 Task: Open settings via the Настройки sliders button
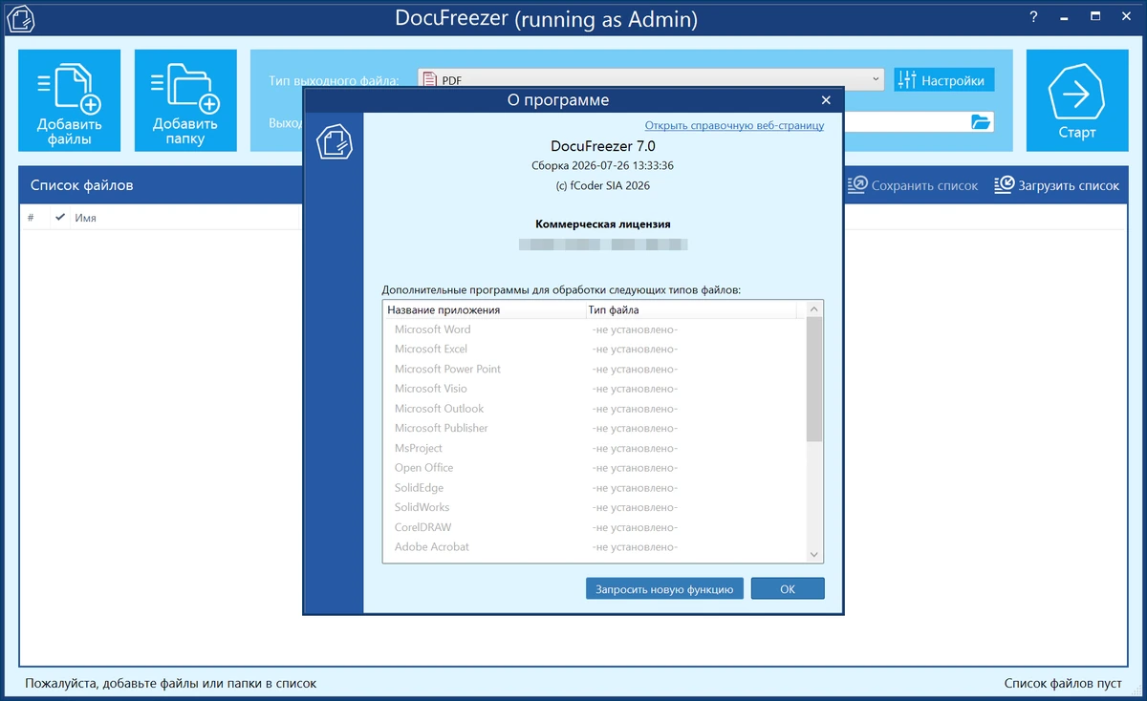tap(944, 80)
